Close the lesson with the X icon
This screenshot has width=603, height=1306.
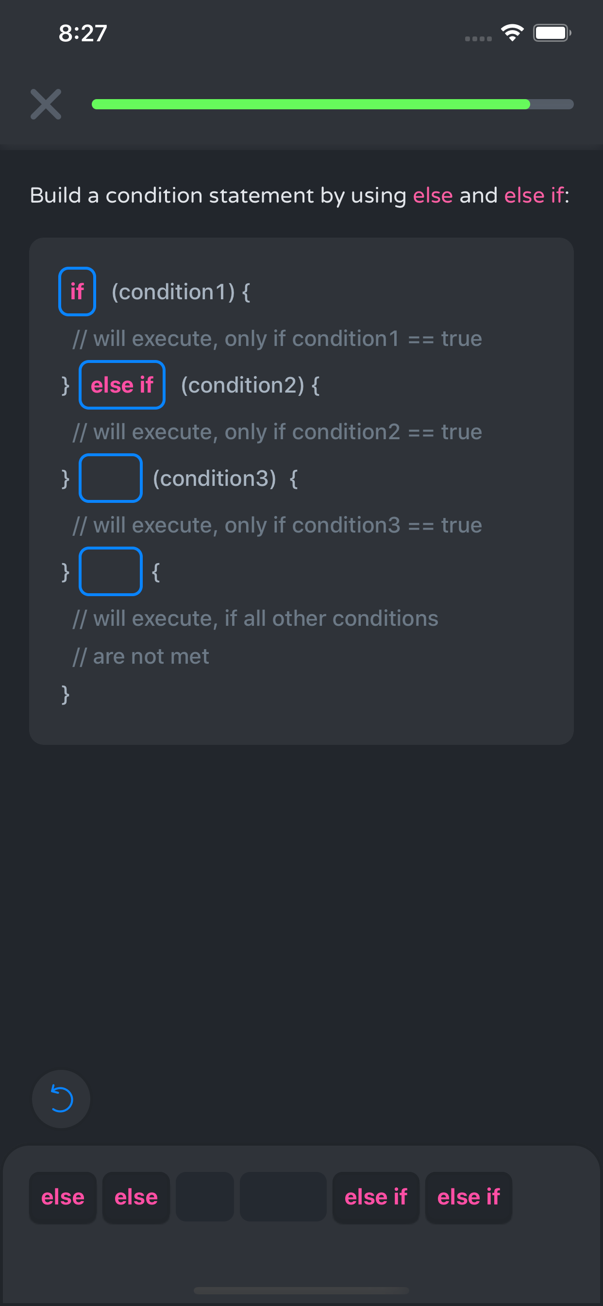[46, 104]
